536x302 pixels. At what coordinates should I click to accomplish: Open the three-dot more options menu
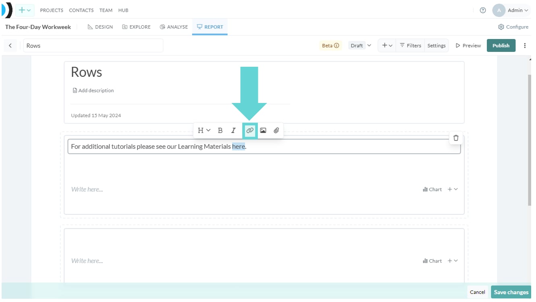point(525,45)
